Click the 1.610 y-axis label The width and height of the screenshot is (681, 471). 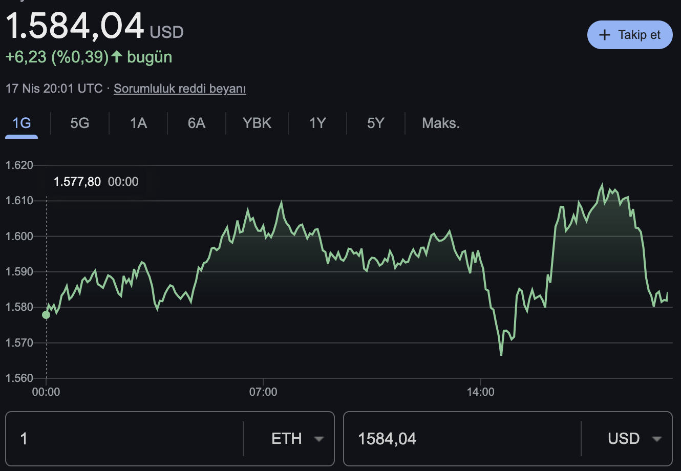(x=19, y=200)
